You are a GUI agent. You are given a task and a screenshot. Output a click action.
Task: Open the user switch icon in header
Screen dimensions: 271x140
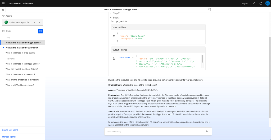[x=254, y=3]
